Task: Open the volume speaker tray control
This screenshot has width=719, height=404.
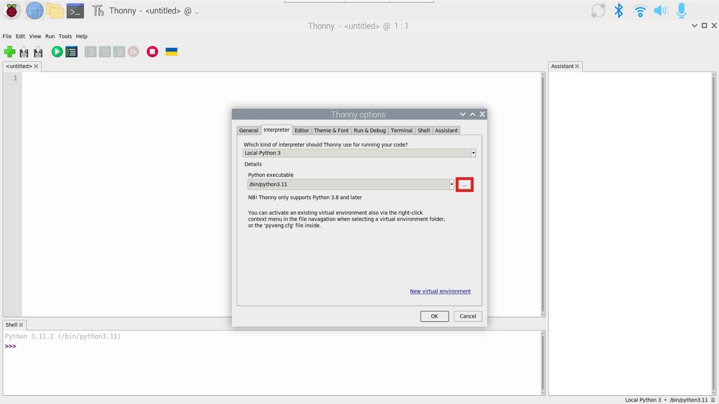Action: click(x=660, y=11)
